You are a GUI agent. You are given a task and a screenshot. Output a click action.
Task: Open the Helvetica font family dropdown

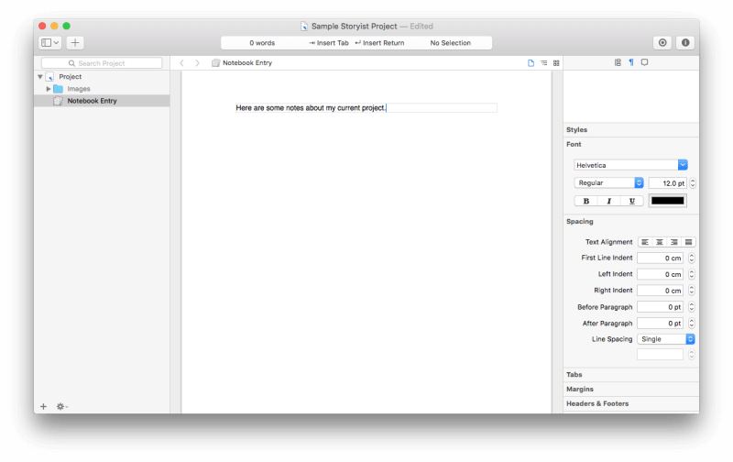(x=630, y=165)
